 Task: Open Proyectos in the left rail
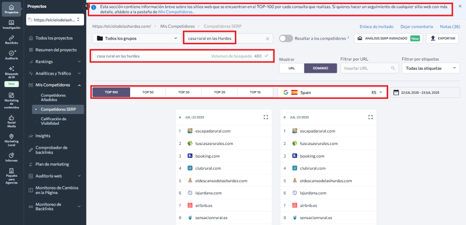coord(11,9)
